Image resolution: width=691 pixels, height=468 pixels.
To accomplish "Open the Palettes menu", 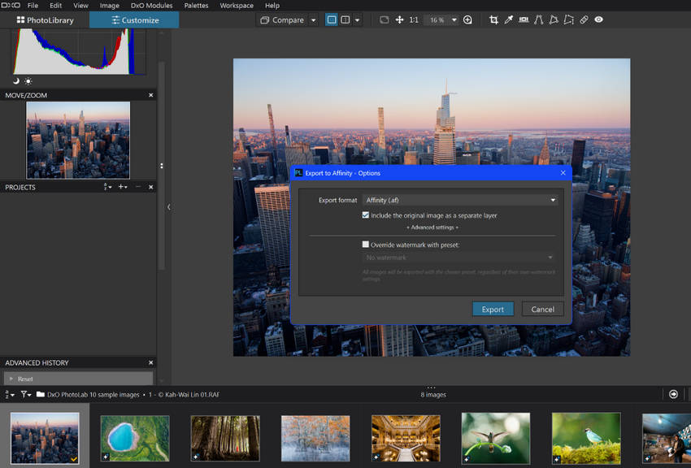I will (x=196, y=6).
